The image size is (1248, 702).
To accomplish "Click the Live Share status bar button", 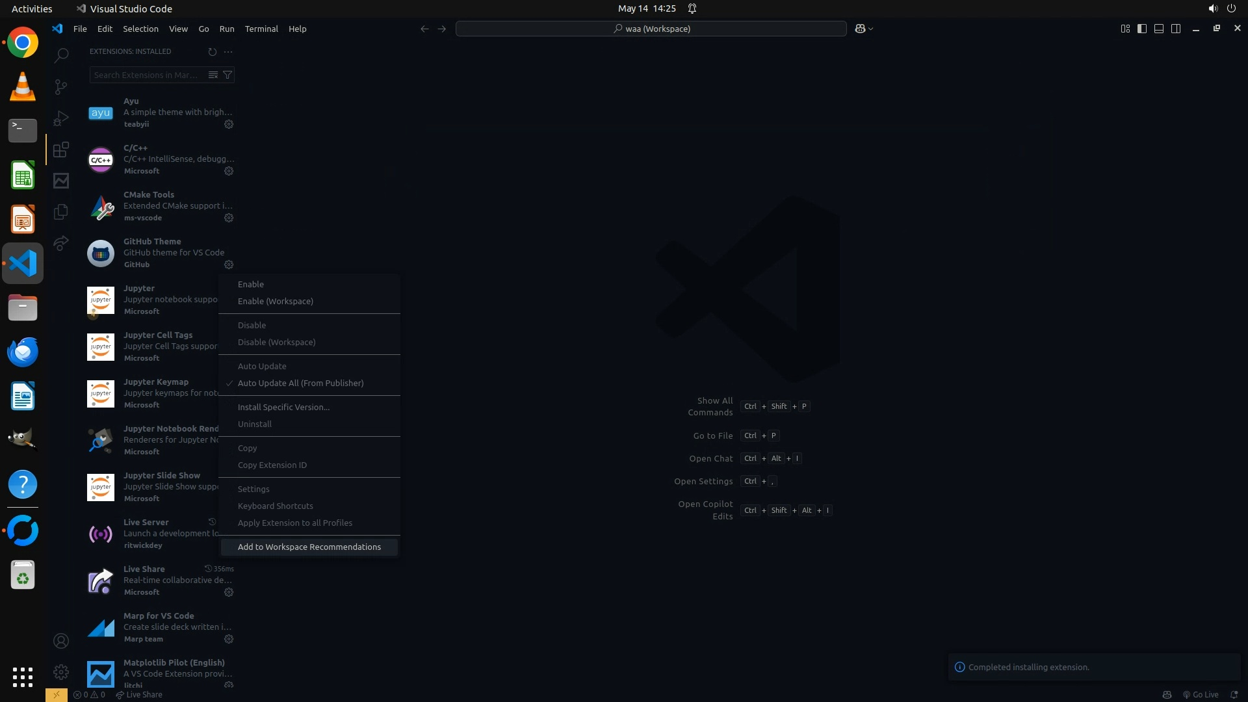I will [x=139, y=694].
